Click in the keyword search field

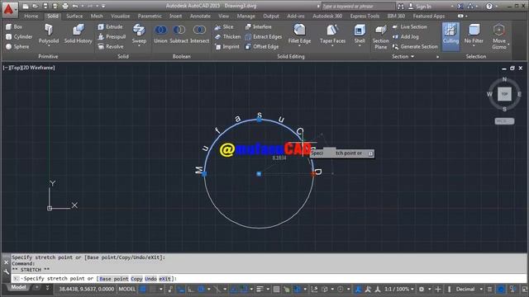358,6
